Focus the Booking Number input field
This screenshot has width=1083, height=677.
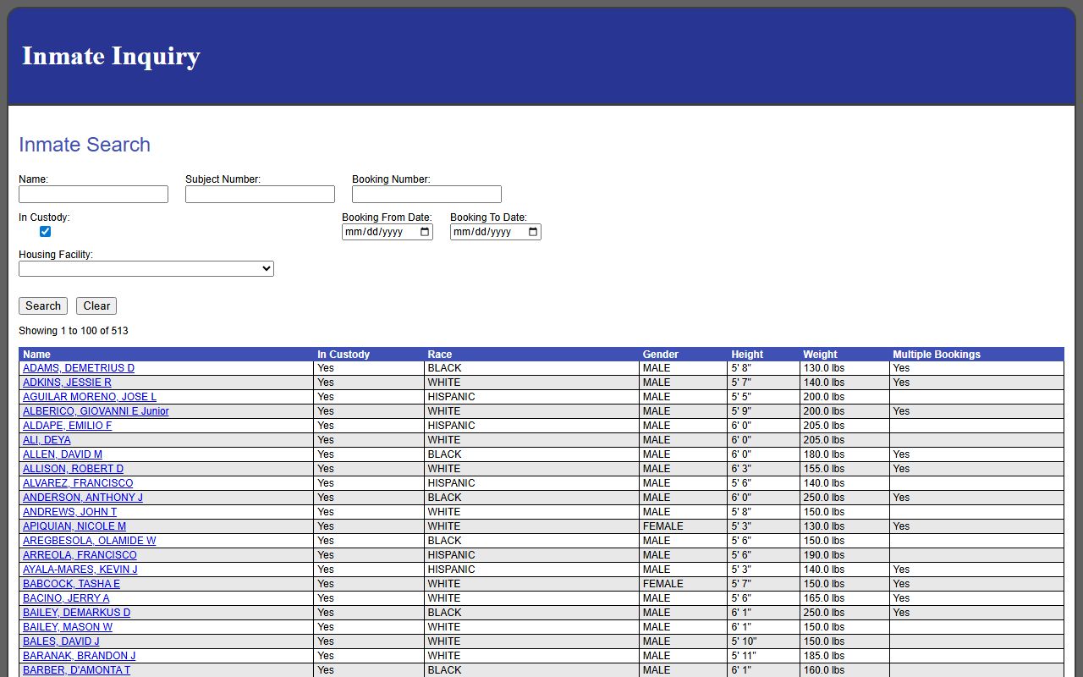426,195
